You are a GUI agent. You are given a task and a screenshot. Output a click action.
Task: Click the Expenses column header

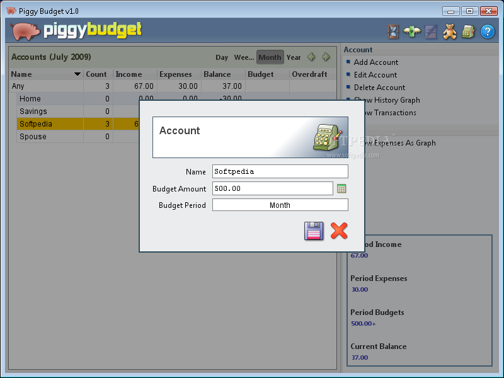coord(179,74)
